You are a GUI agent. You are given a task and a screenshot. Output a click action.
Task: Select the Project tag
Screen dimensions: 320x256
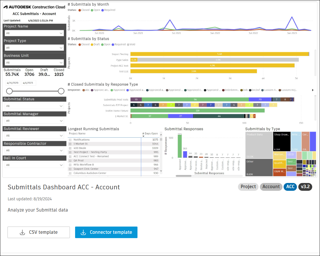248,187
